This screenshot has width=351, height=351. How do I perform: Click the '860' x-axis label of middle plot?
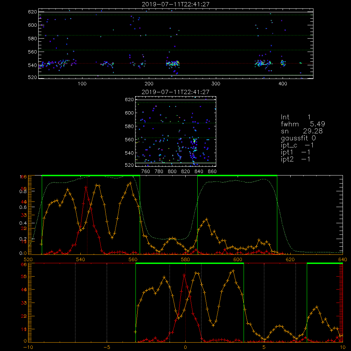(x=212, y=172)
